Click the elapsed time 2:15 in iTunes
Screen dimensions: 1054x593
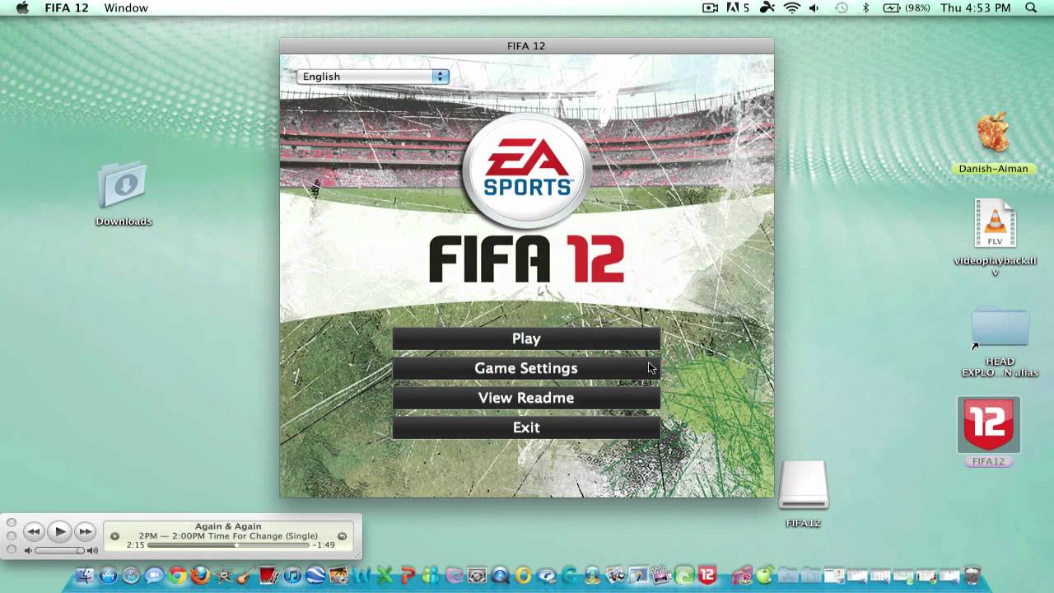[x=135, y=545]
